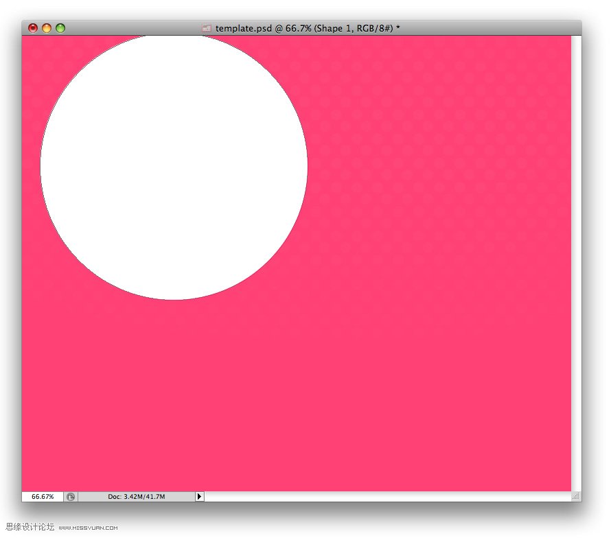Viewport: 611px width, 538px height.
Task: Click the pink canvas left of the white circle
Action: point(30,206)
